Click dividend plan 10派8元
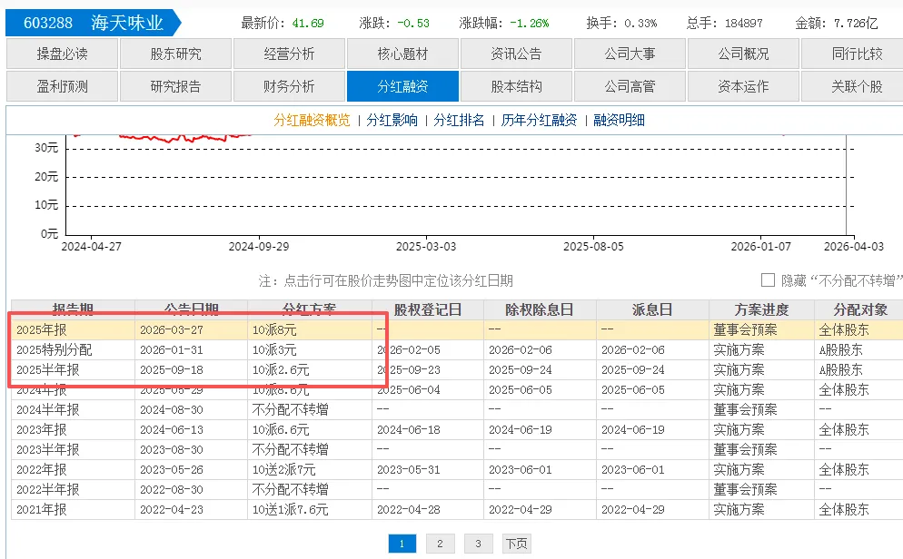Viewport: 903px width, 559px height. click(274, 330)
